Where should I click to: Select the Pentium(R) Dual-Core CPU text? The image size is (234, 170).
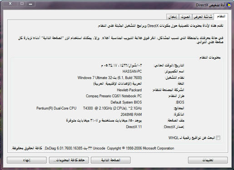(56, 108)
